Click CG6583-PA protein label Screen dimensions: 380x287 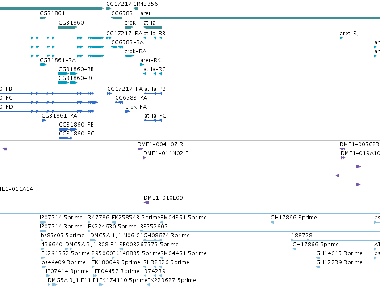coord(131,98)
